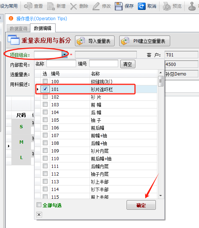Confirm selection with 确定 button
The height and width of the screenshot is (228, 199).
point(141,205)
